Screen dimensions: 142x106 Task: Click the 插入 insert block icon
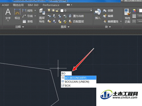[98, 14]
